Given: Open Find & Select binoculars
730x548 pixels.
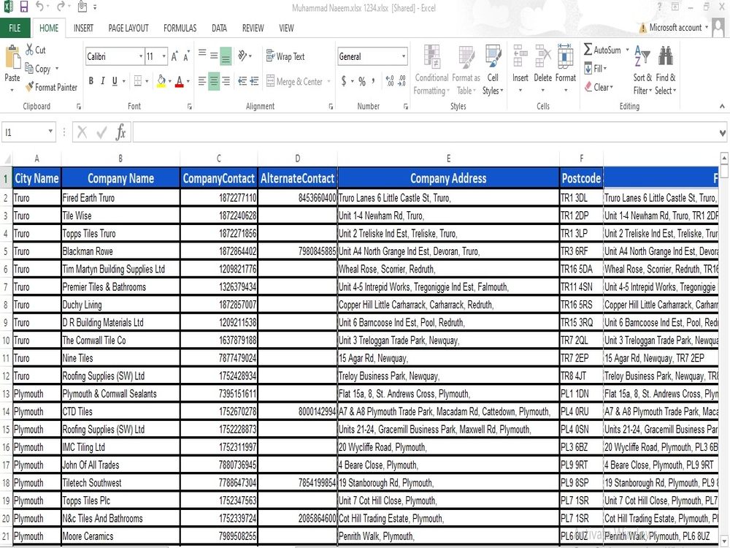Looking at the screenshot, I should pos(665,70).
